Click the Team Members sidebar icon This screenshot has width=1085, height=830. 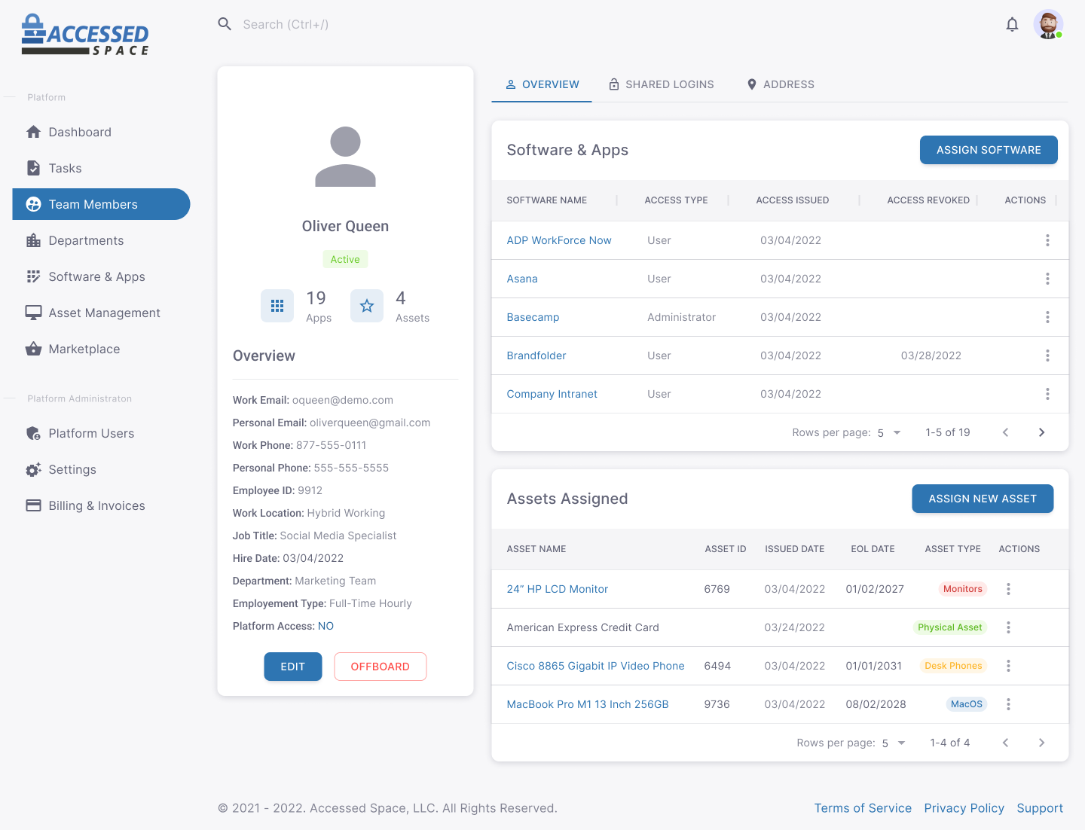pos(33,204)
